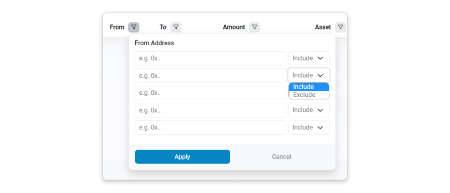Open the Asset column filter icon

point(340,27)
